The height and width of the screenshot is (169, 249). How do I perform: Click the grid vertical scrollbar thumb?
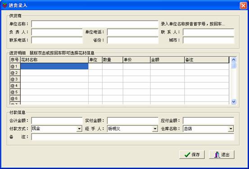click(234, 66)
